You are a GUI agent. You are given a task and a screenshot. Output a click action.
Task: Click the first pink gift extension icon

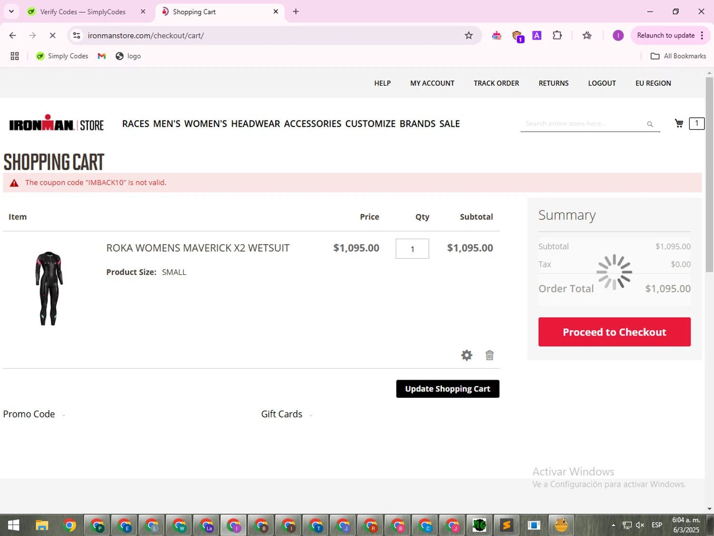(x=496, y=35)
